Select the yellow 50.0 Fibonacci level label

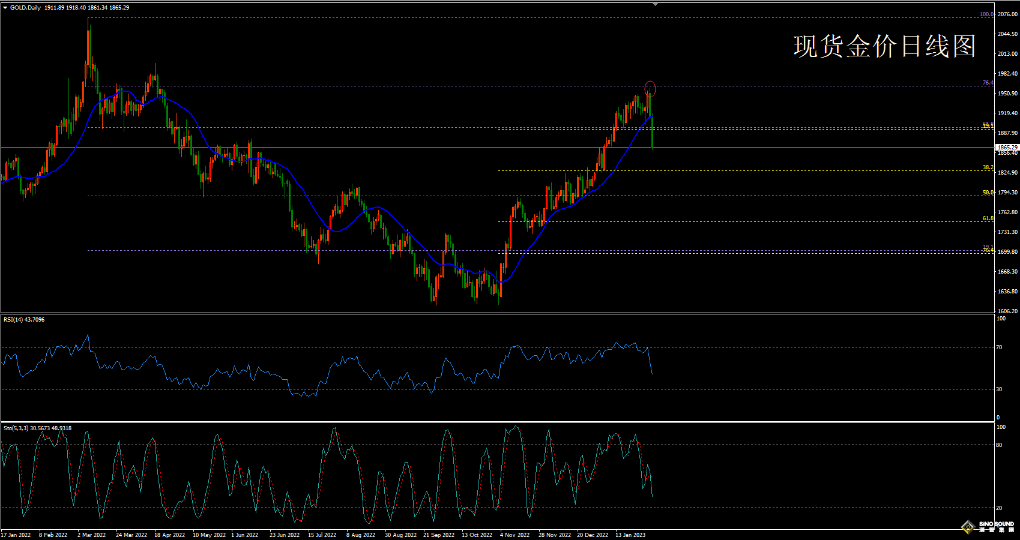pyautogui.click(x=988, y=193)
